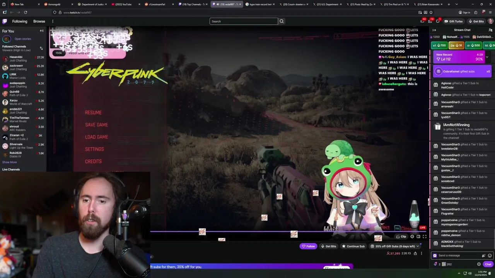Click the Clip button on the player
Screen dimensions: 495x278
[x=401, y=237]
